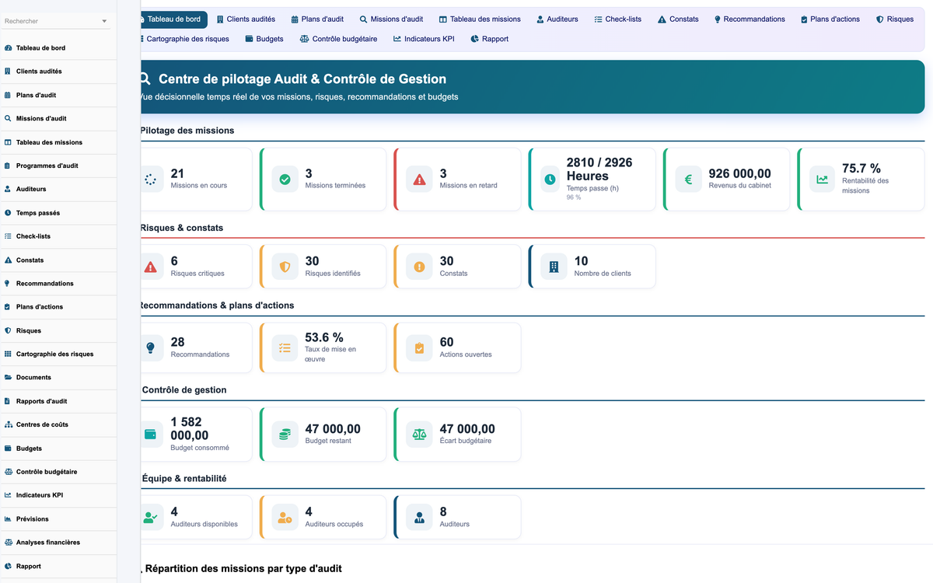
Task: Click the Risques critiques card warning icon
Action: tap(151, 267)
